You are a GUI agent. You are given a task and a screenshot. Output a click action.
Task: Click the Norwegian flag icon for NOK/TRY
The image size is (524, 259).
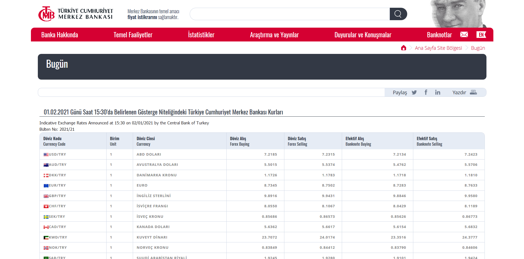(46, 248)
